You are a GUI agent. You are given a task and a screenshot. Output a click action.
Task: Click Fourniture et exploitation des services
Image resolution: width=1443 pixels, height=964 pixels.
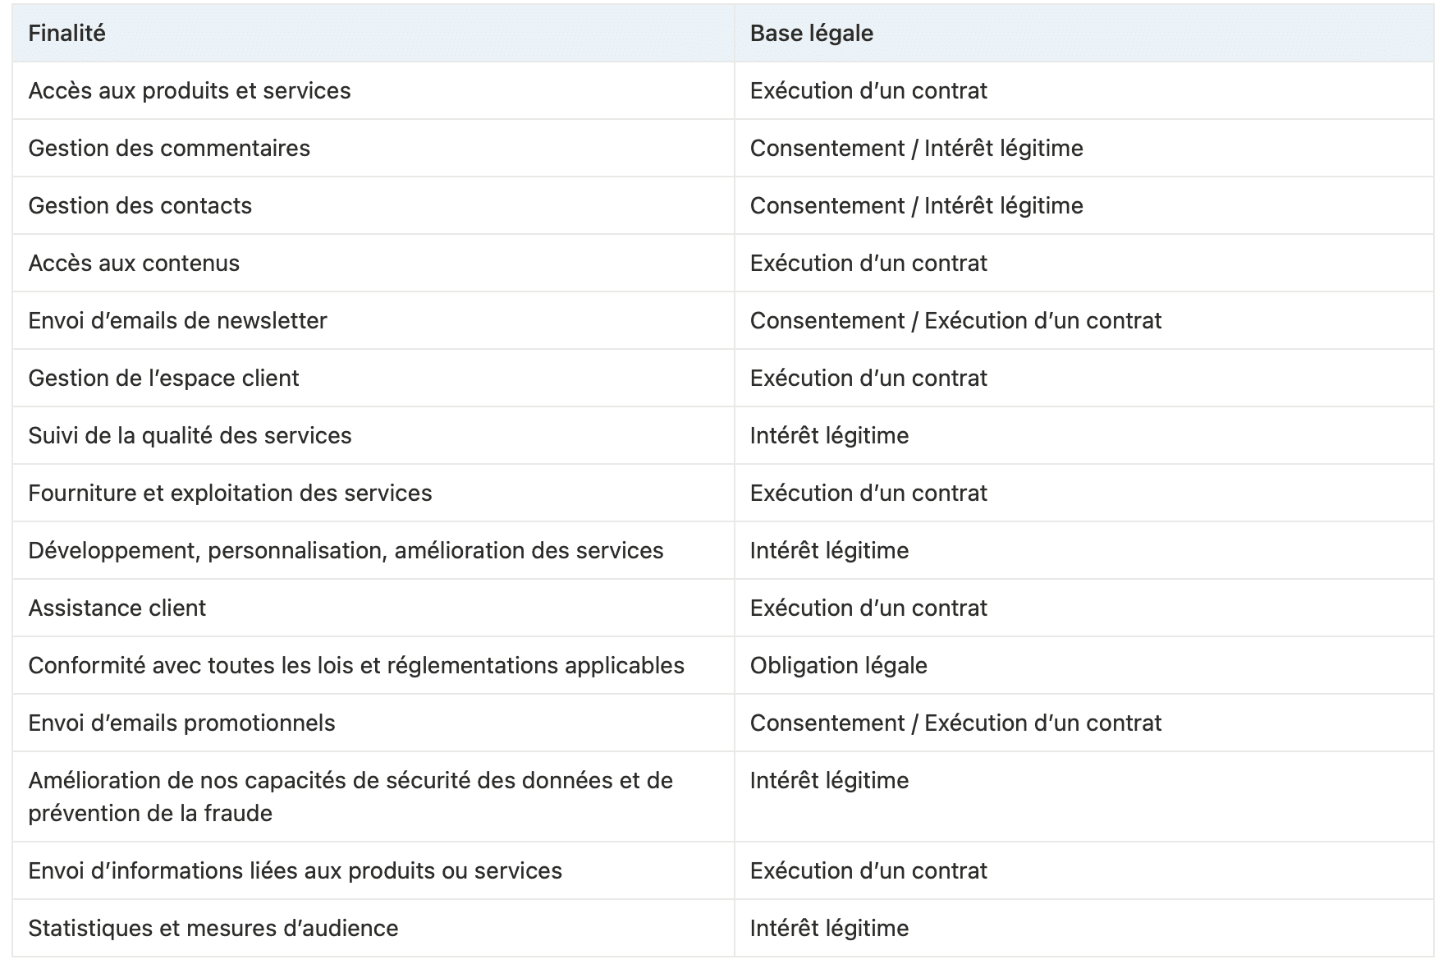[x=230, y=493]
